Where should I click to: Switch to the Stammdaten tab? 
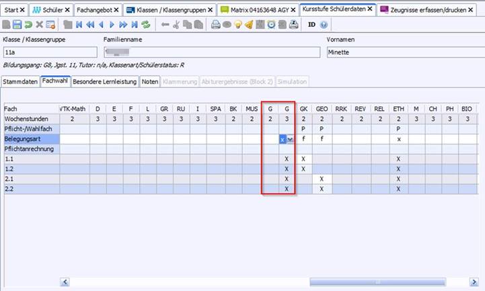coord(20,81)
